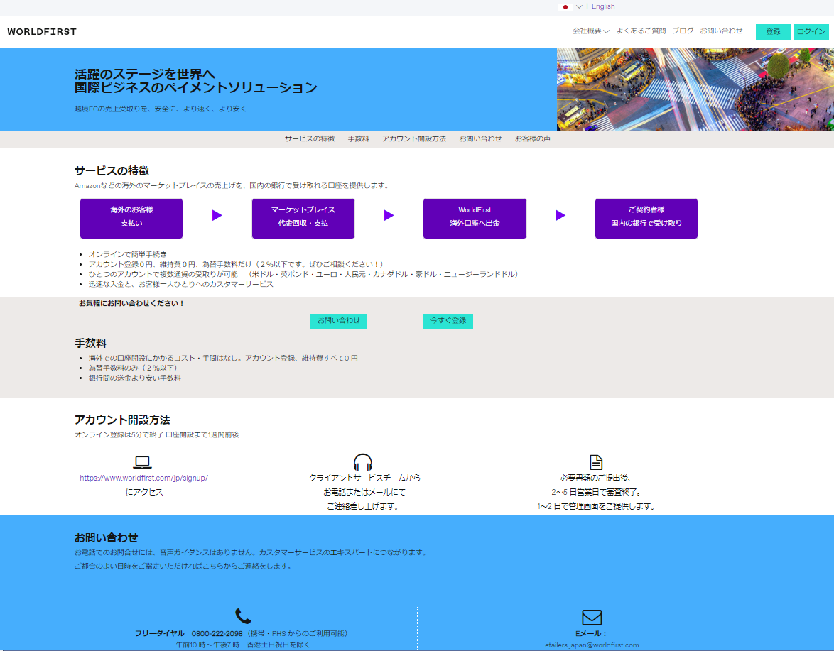Click the document icon for 必要書類

pos(596,462)
